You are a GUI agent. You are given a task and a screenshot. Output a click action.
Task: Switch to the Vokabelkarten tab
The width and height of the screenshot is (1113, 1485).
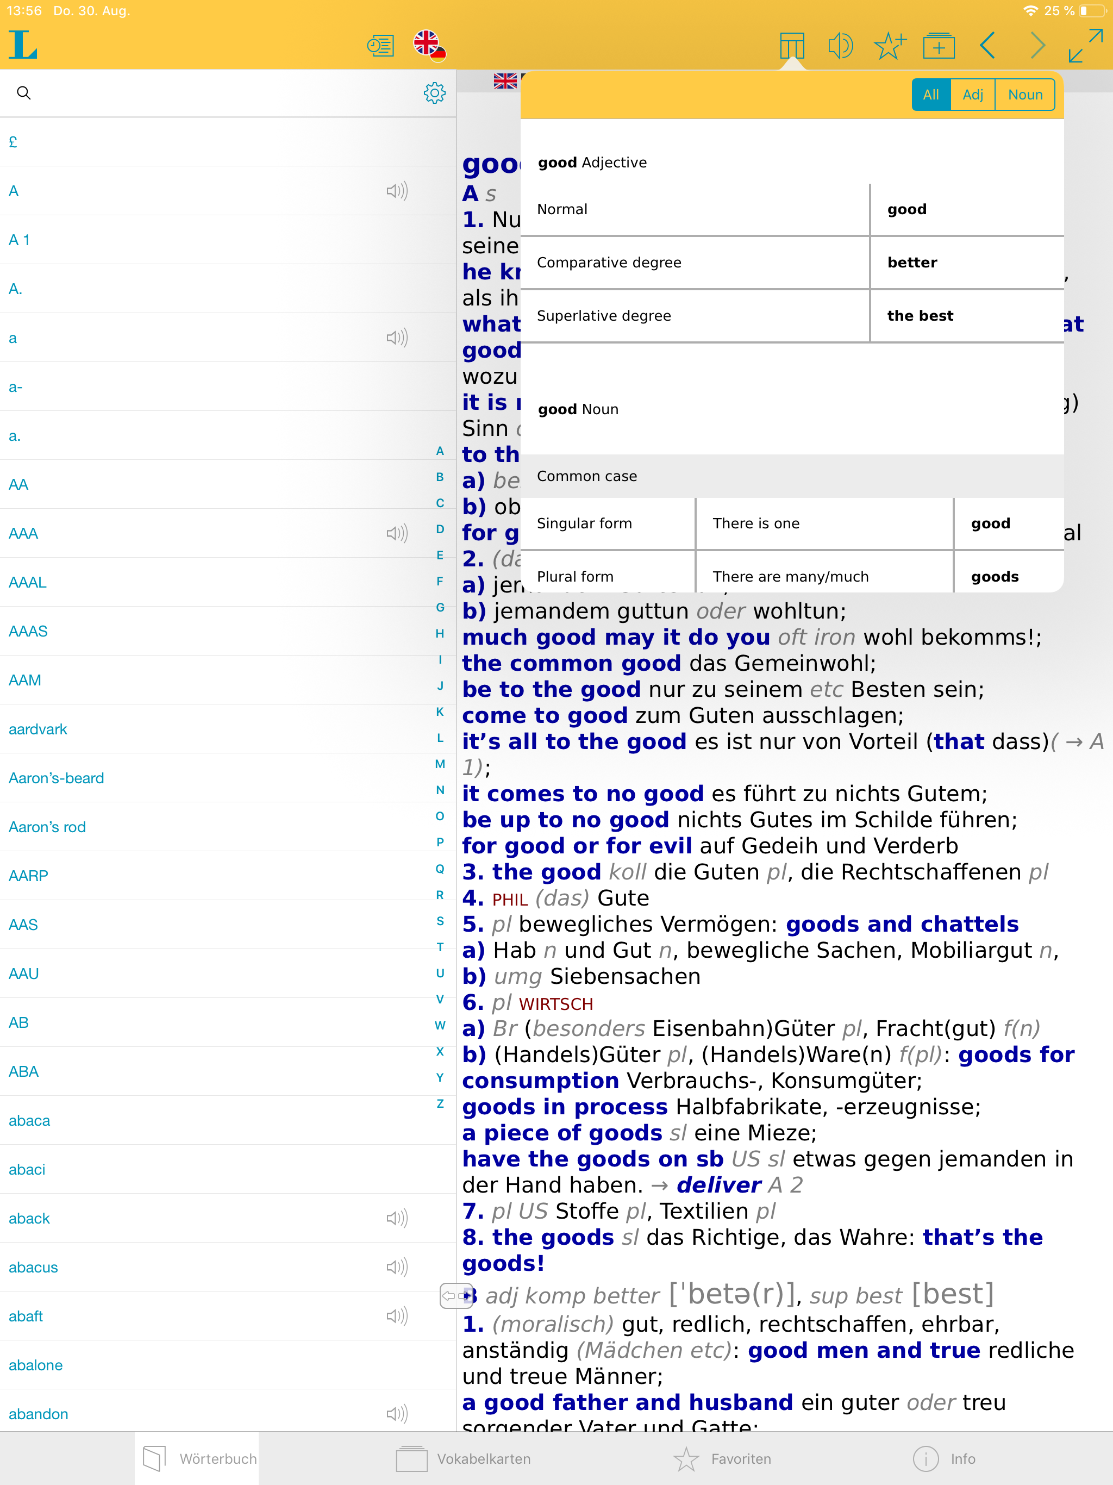(462, 1458)
